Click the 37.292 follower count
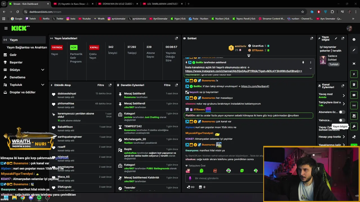Screen dimensions: 360x202 [x=132, y=47]
